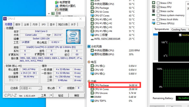189x107 pixels.
Task: Click the 验证 validate button
Action: click(61, 95)
